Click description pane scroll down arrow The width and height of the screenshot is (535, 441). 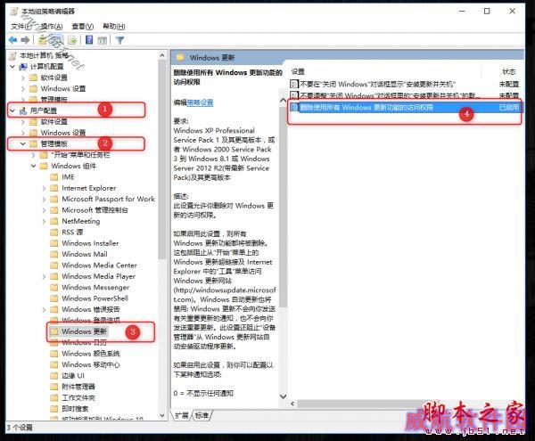pos(283,396)
